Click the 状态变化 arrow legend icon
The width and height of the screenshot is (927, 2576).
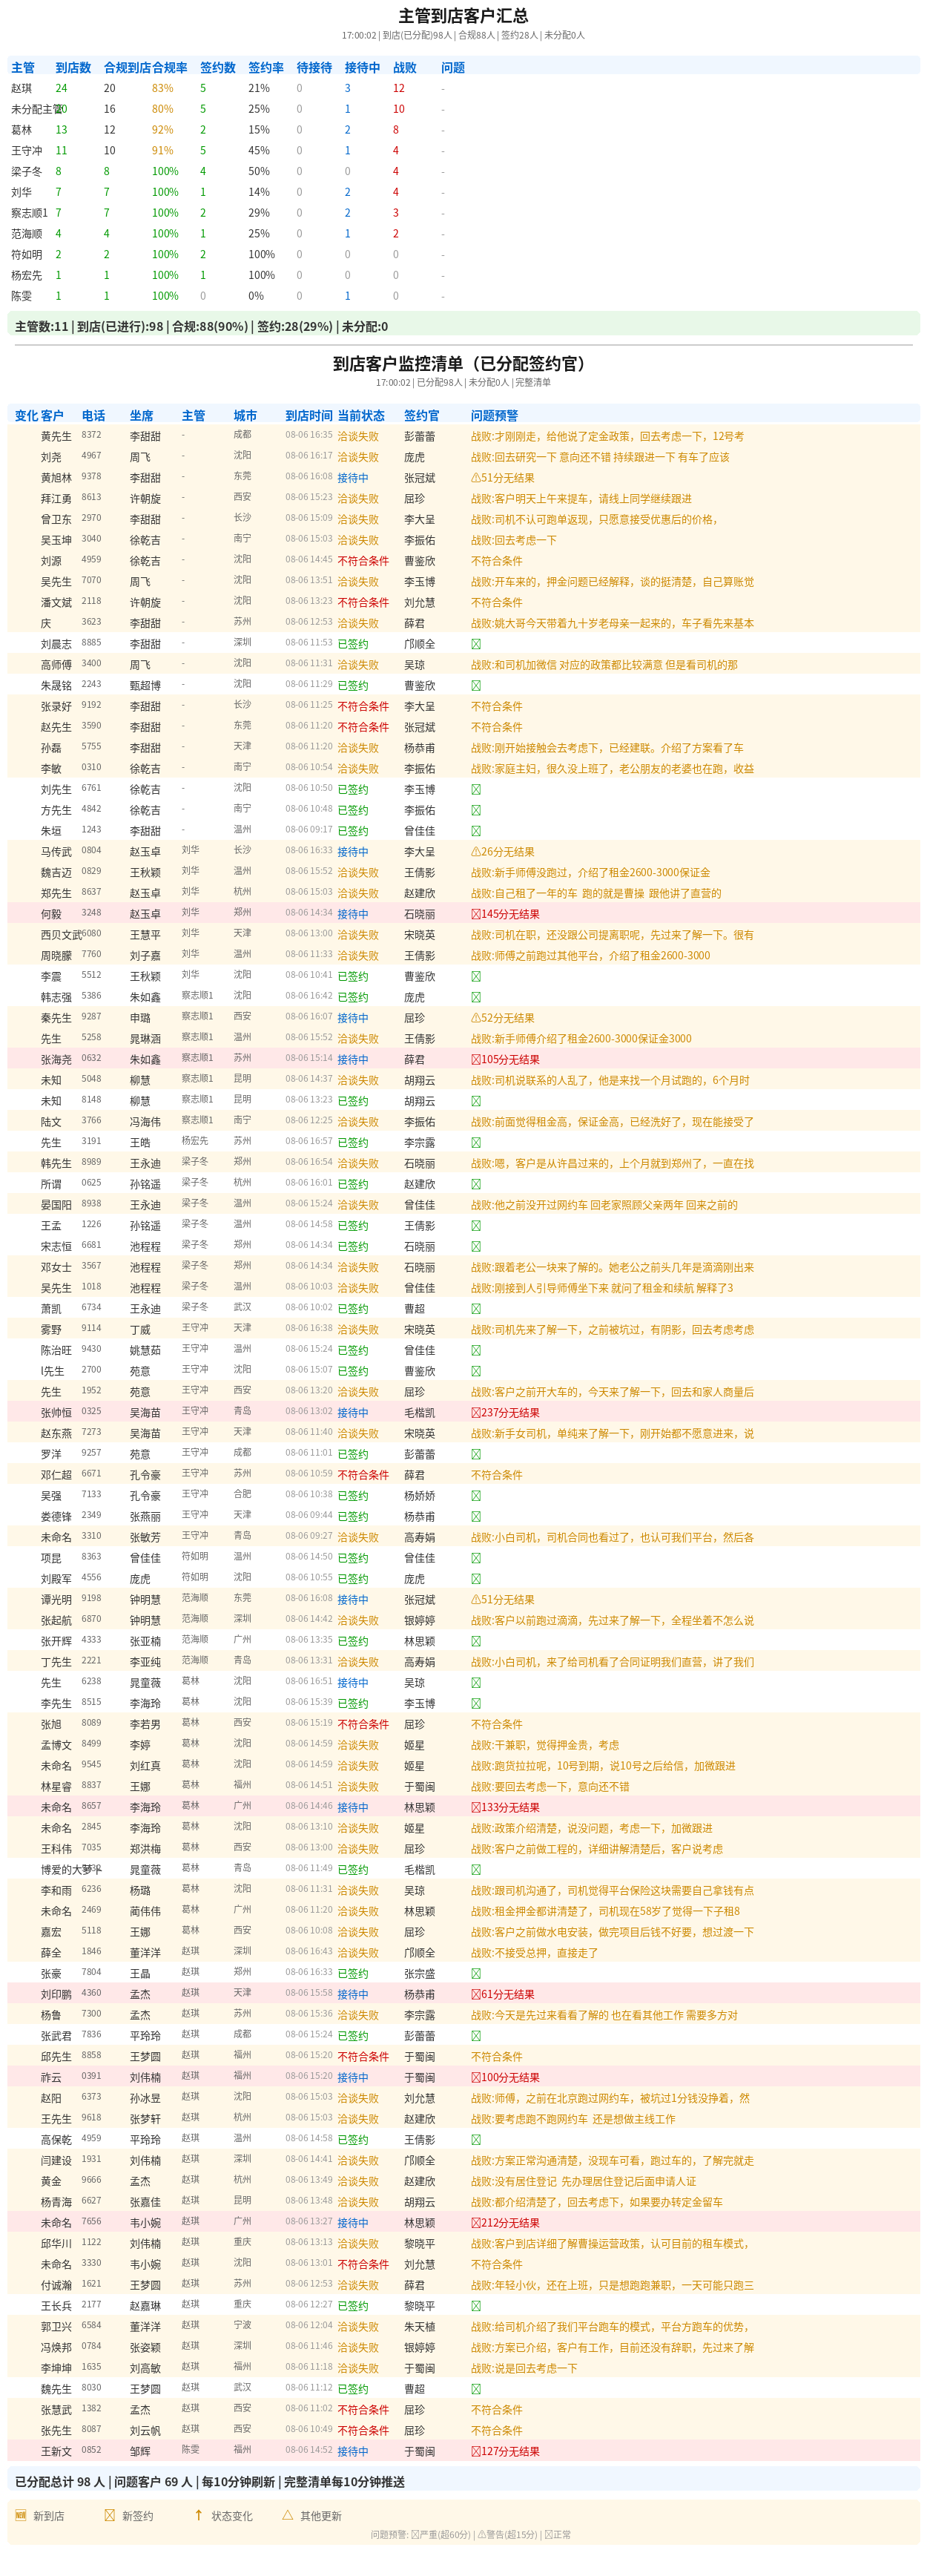199,2515
